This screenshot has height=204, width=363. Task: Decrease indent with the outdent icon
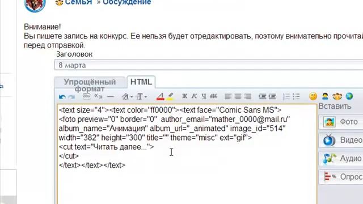262,96
